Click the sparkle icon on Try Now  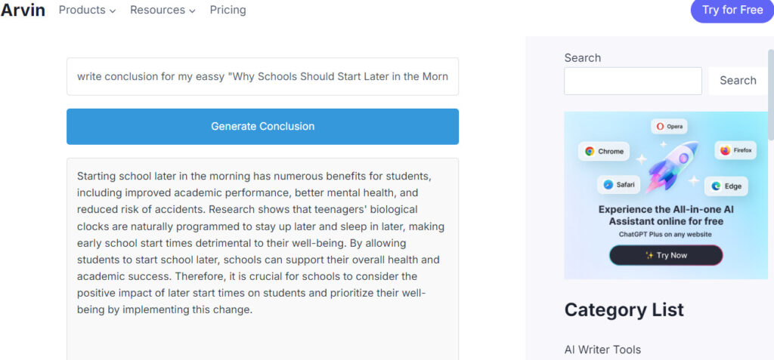pyautogui.click(x=649, y=255)
